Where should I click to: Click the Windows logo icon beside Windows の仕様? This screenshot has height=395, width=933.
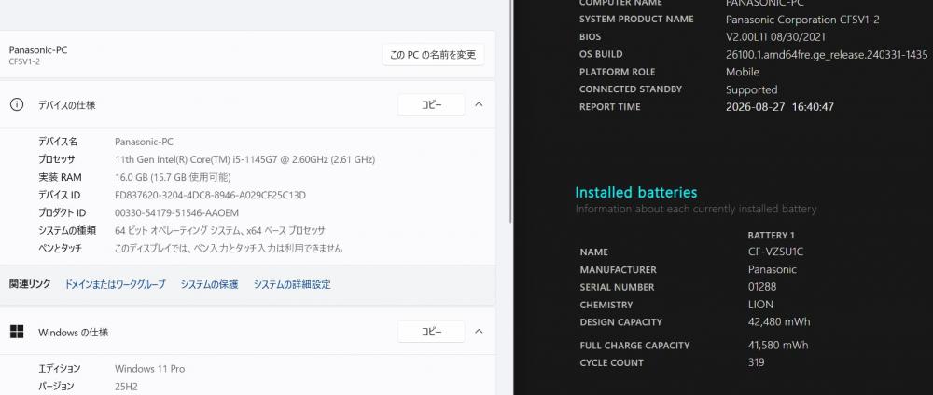click(17, 332)
